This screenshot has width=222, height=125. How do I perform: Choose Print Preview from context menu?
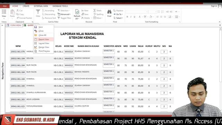tap(44, 51)
